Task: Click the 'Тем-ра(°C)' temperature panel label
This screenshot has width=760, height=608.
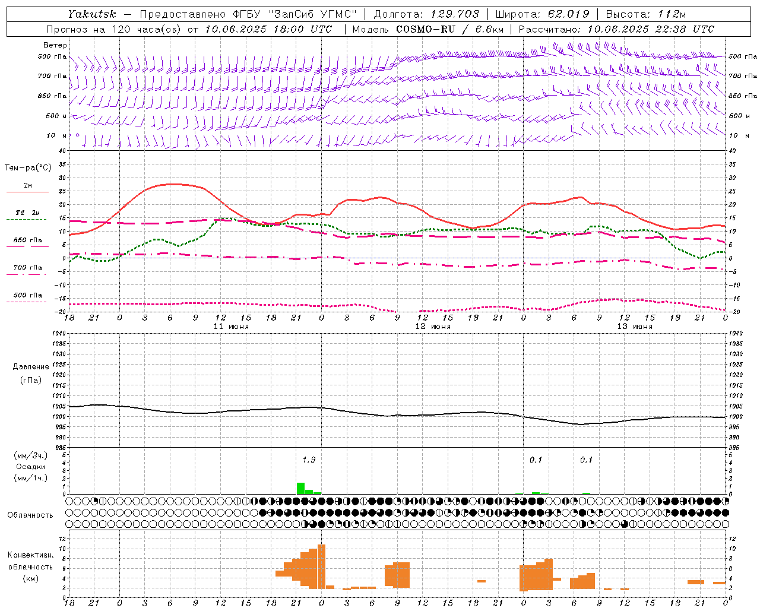Action: [28, 167]
